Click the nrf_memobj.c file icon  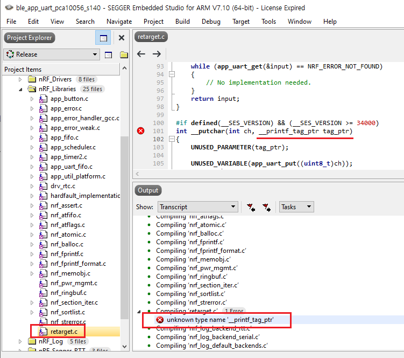click(x=43, y=273)
